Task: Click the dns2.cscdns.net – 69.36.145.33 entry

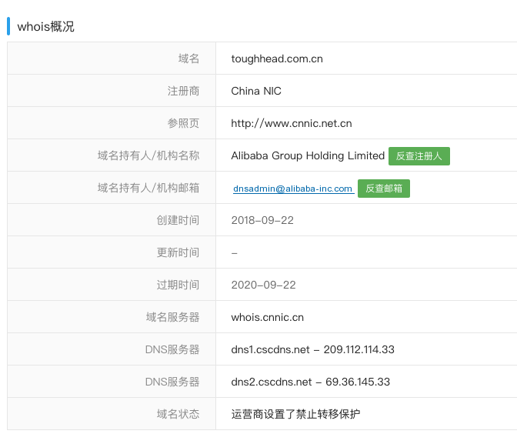Action: pyautogui.click(x=311, y=382)
